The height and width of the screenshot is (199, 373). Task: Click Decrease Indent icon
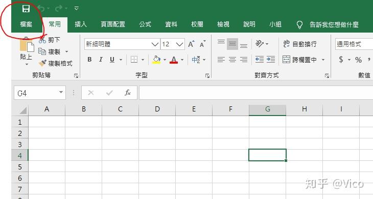click(260, 59)
